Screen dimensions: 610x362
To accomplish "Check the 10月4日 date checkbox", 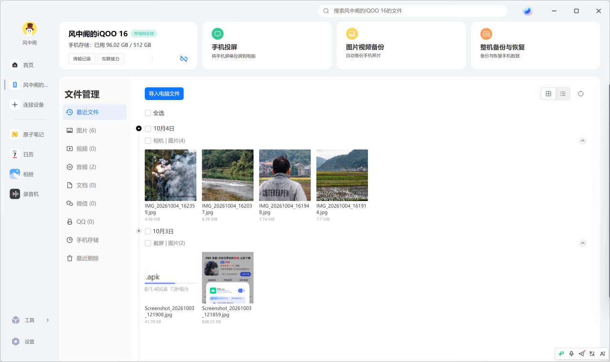I will [148, 129].
